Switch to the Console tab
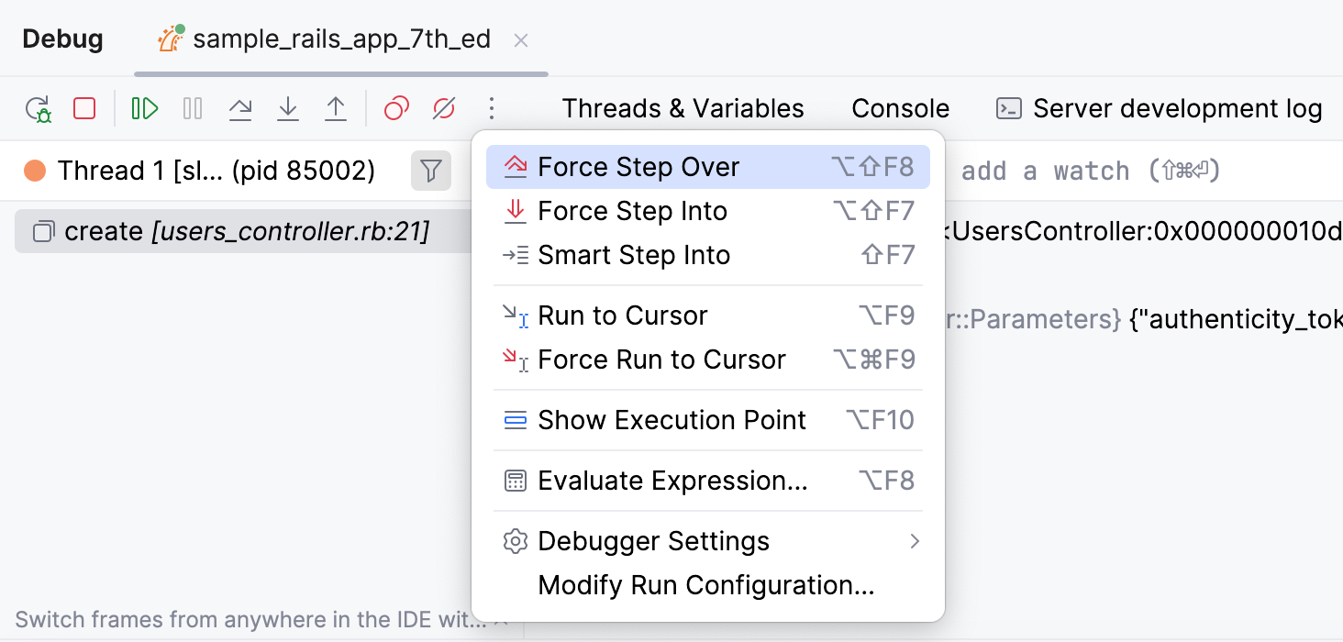This screenshot has width=1343, height=642. [x=900, y=108]
